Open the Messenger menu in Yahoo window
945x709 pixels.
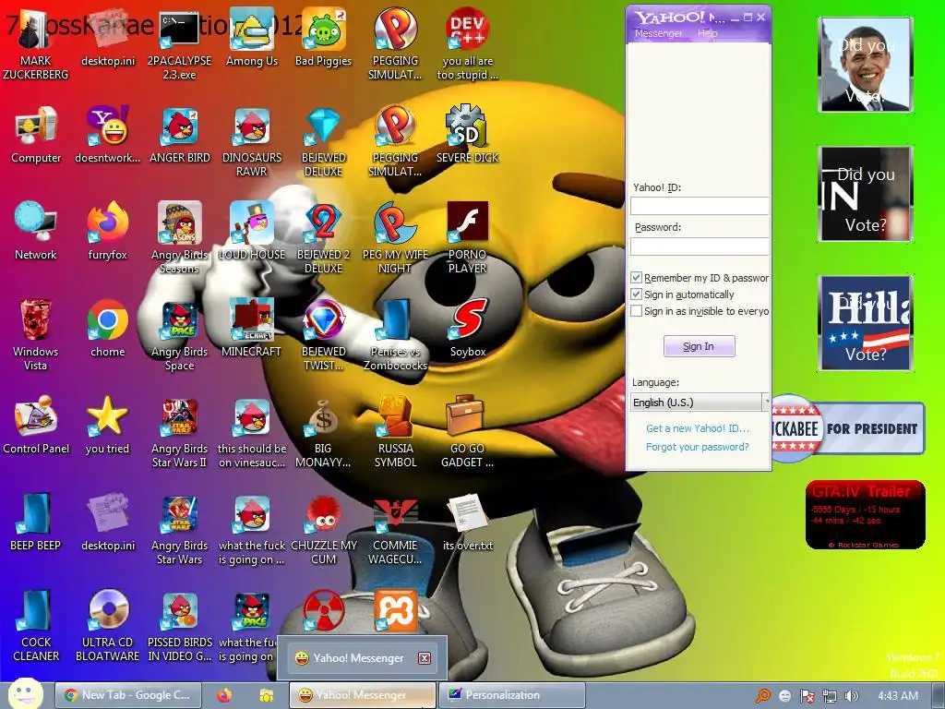659,34
